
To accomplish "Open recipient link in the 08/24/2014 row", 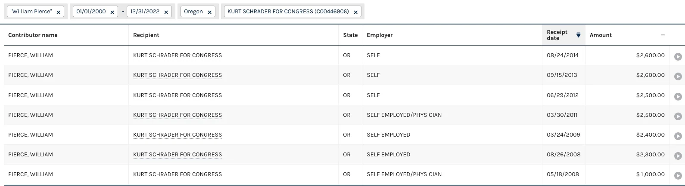I will pyautogui.click(x=177, y=55).
